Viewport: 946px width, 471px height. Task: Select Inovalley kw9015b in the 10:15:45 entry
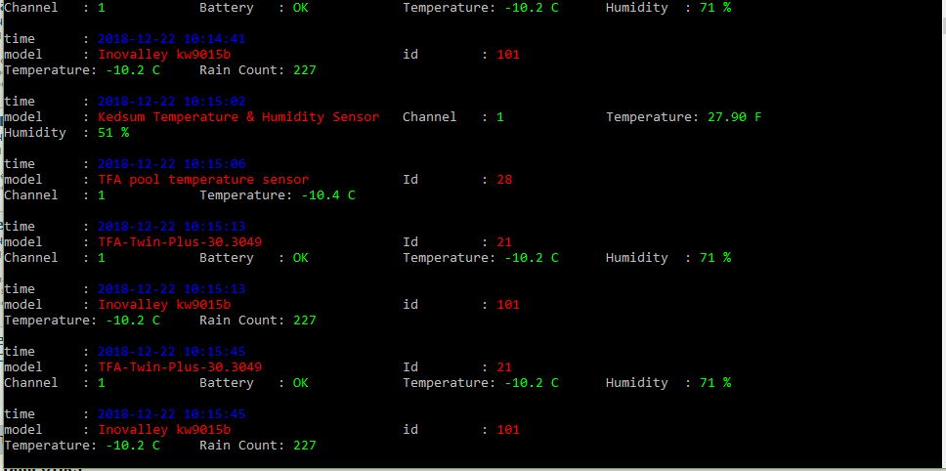pyautogui.click(x=164, y=430)
